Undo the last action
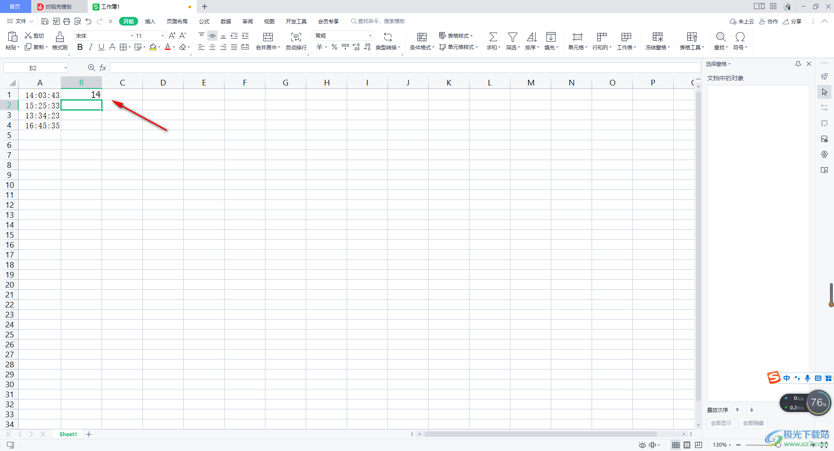Image resolution: width=834 pixels, height=451 pixels. pyautogui.click(x=89, y=21)
